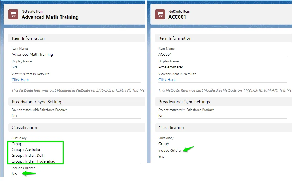The height and width of the screenshot is (181, 293).
Task: Select the bold ACC001 header title
Action: 177,17
